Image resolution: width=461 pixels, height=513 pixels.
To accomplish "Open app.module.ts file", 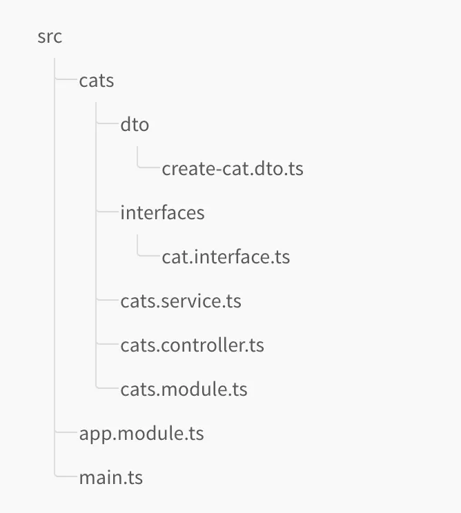I will click(x=141, y=433).
